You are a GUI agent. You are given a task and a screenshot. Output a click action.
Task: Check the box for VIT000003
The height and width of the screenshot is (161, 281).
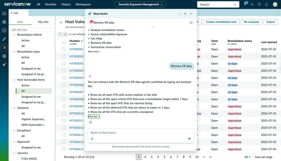pyautogui.click(x=64, y=63)
